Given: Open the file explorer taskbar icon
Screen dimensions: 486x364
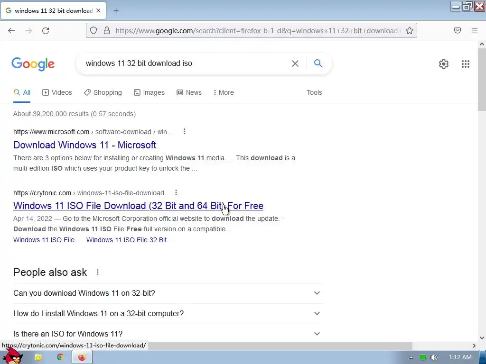Looking at the screenshot, I should (x=38, y=357).
